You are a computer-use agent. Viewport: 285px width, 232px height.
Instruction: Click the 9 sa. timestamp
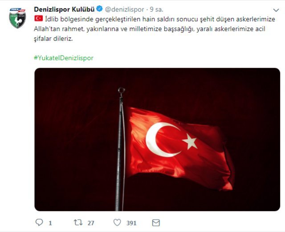tap(156, 9)
